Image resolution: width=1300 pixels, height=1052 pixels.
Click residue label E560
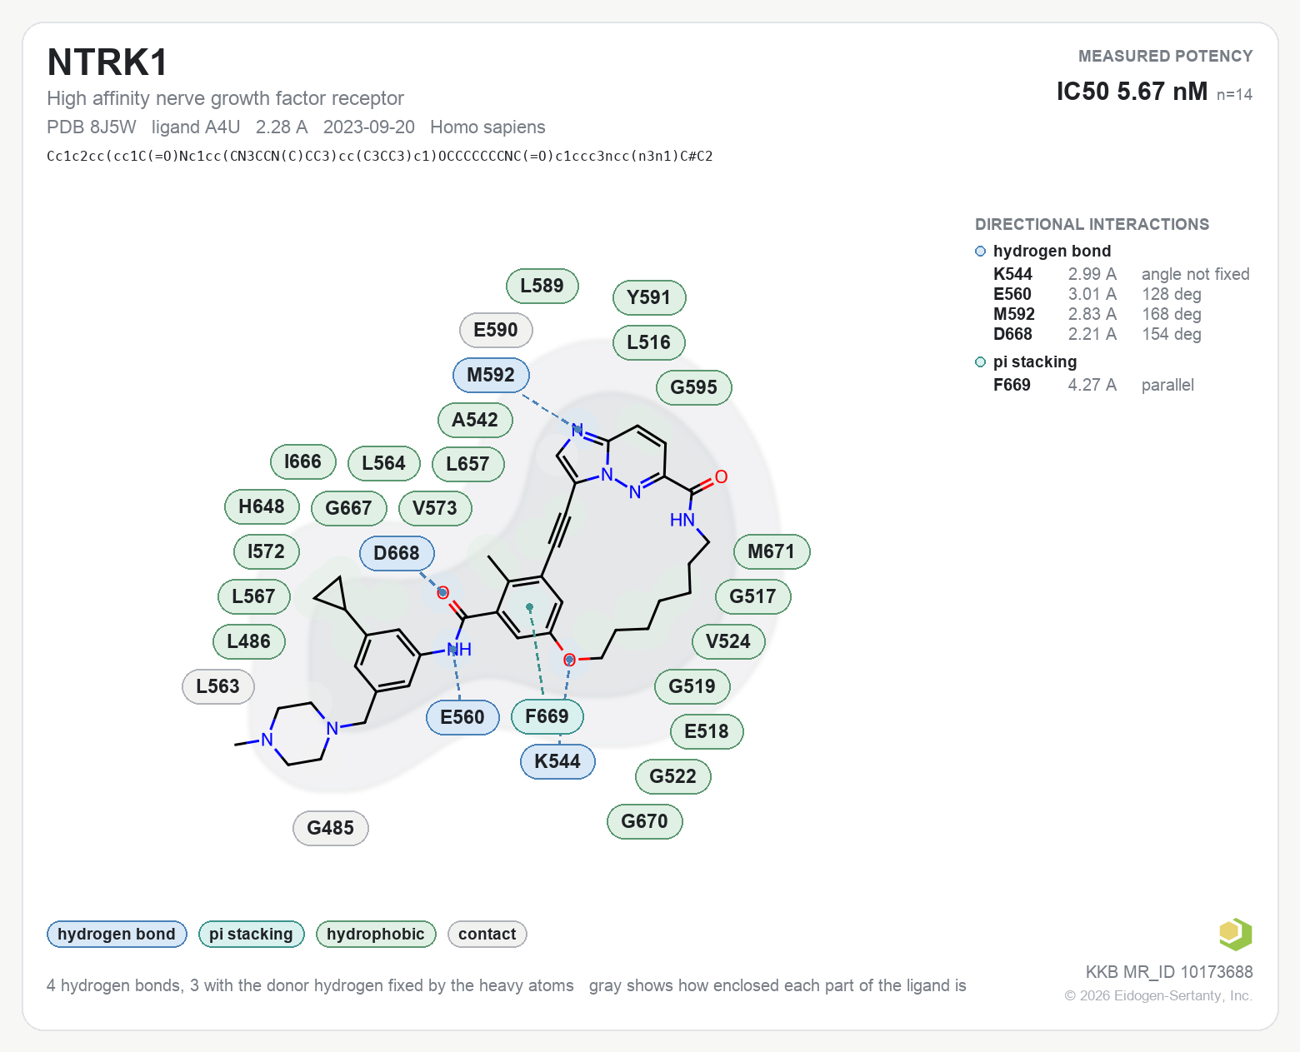[462, 717]
